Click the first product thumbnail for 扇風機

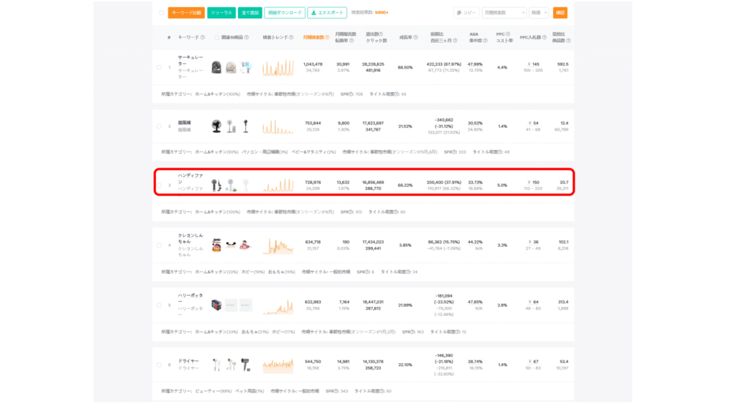(216, 126)
